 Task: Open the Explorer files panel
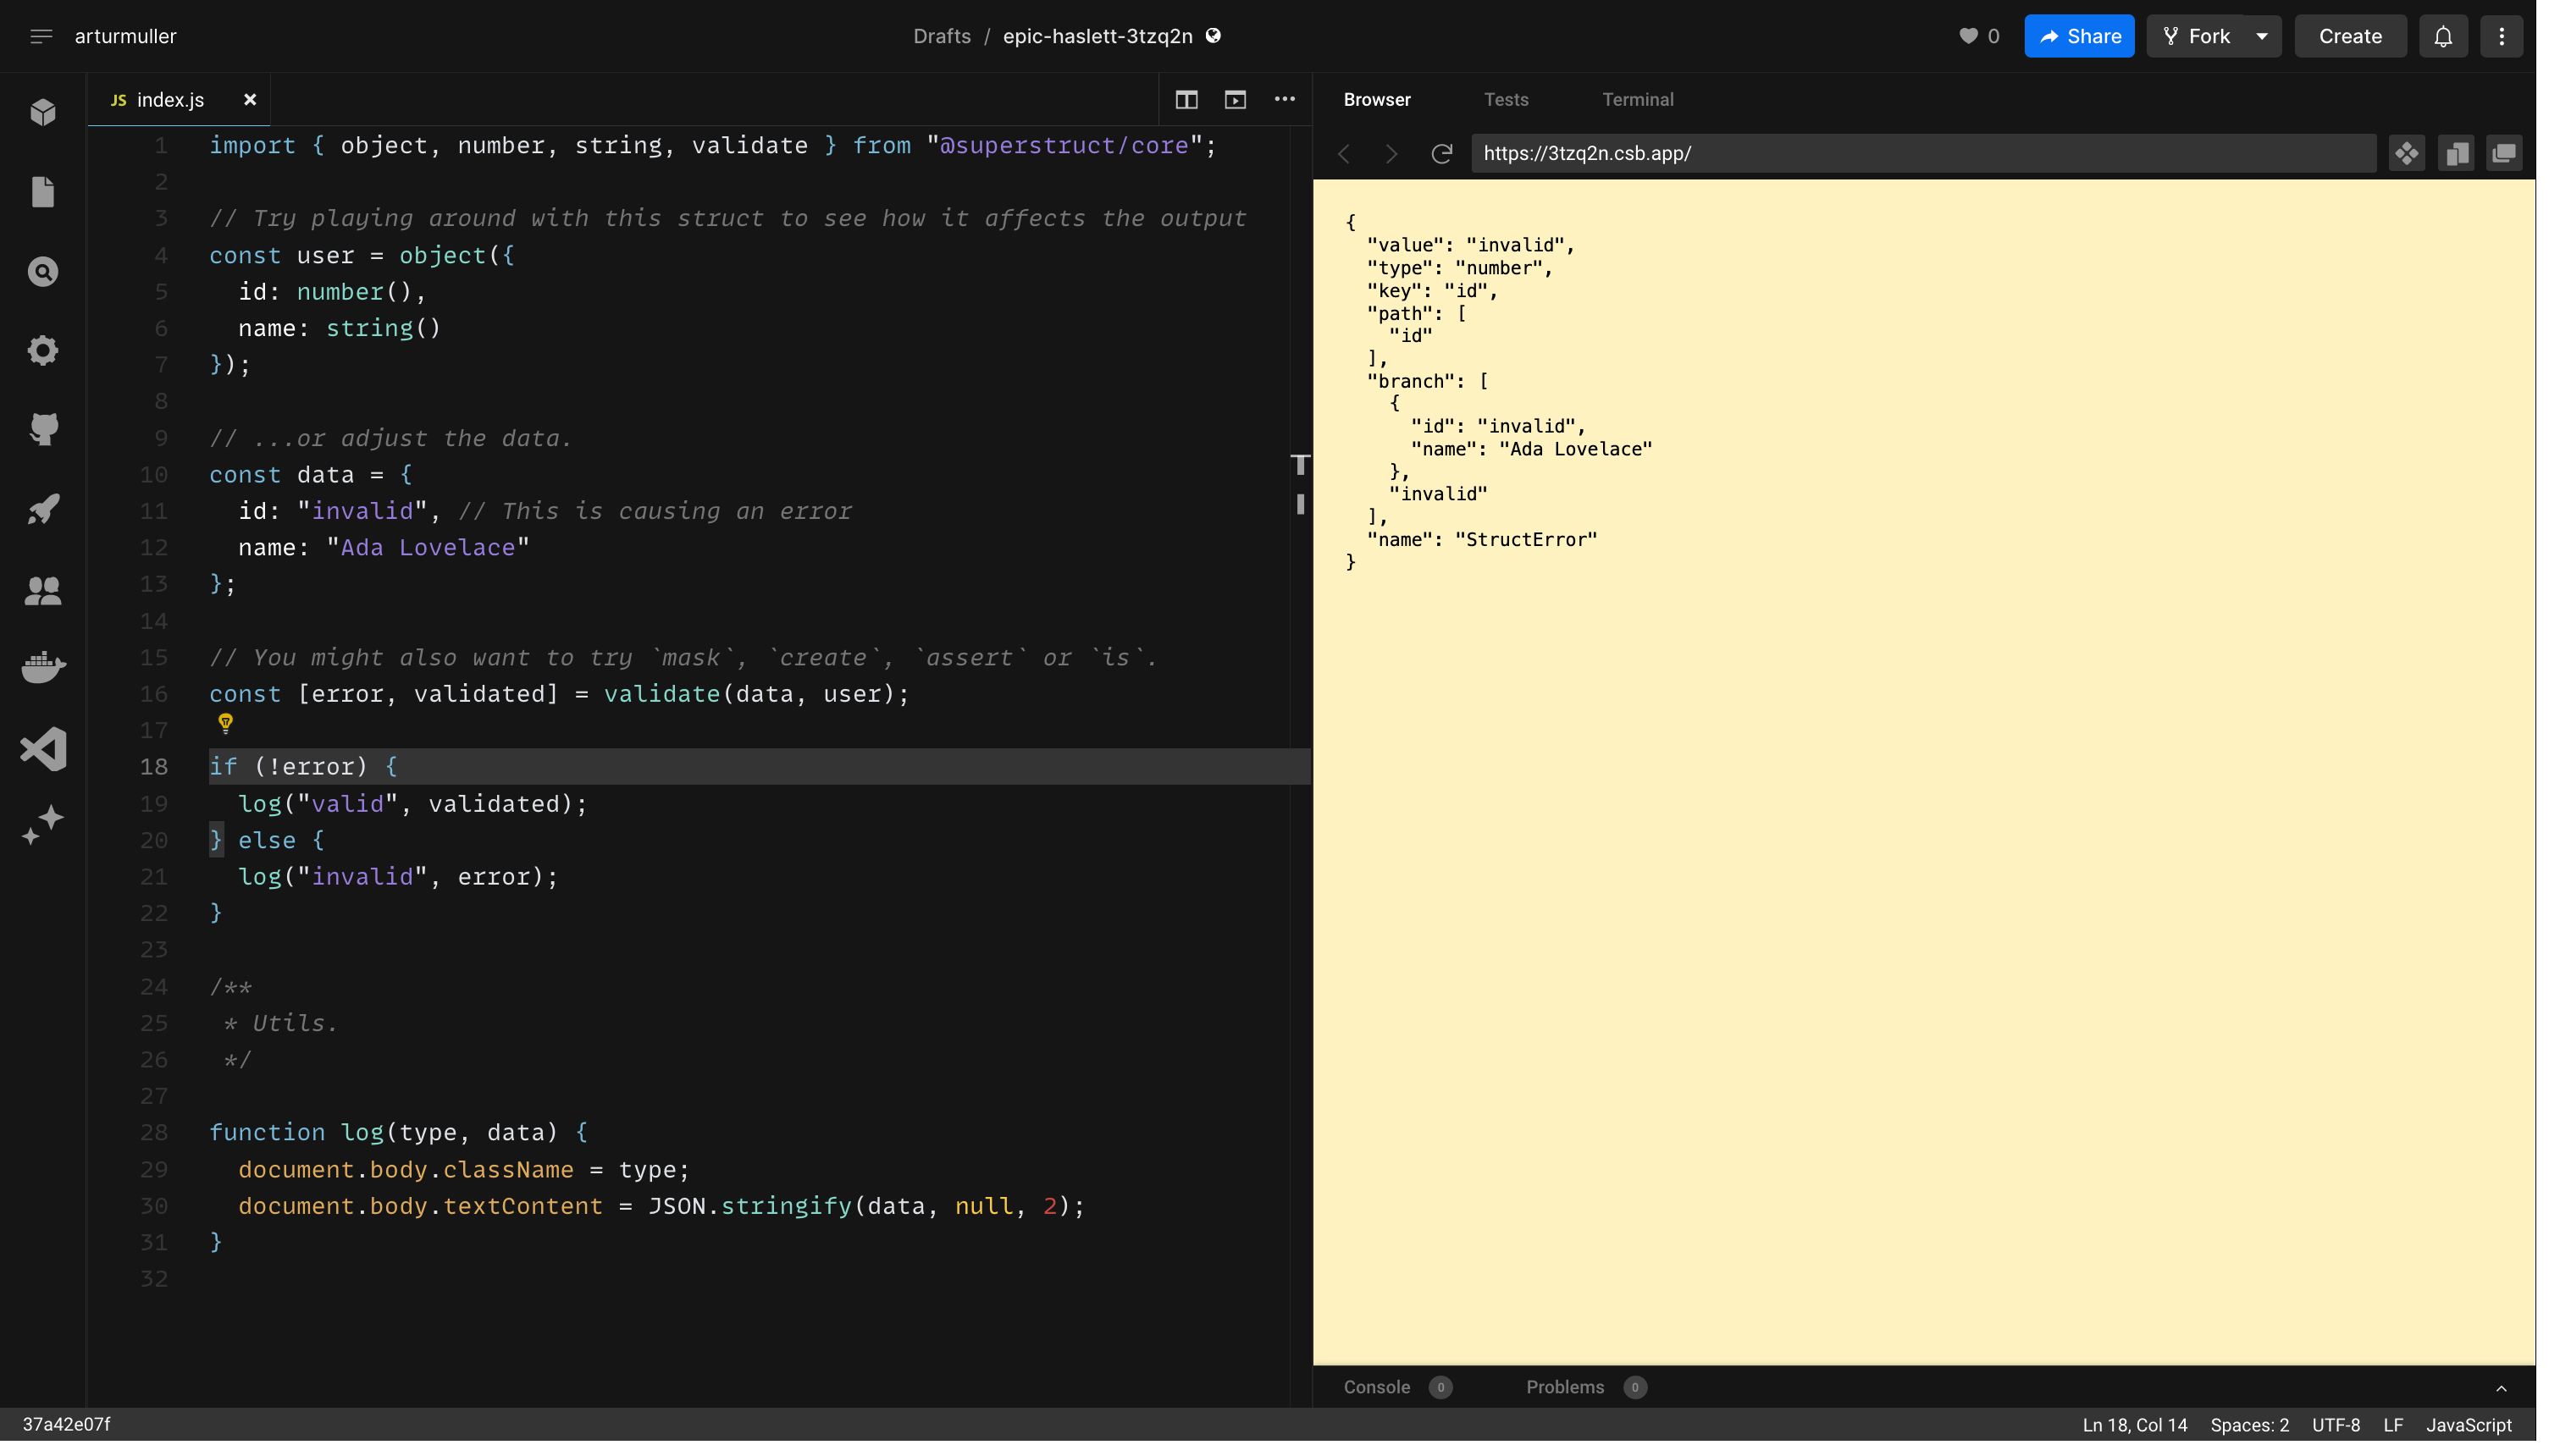coord(43,192)
